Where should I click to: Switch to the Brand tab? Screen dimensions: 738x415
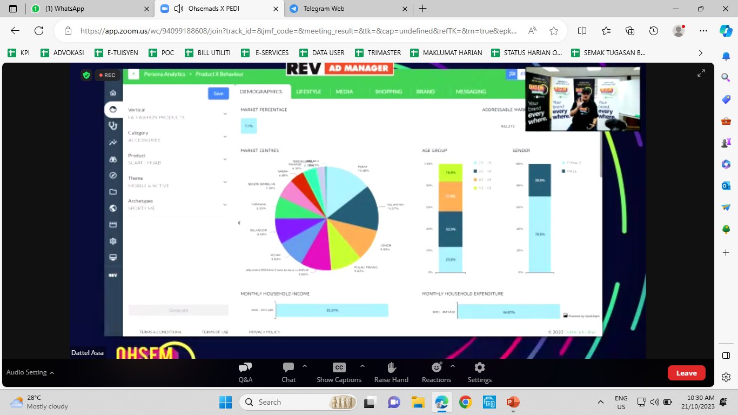coord(425,92)
